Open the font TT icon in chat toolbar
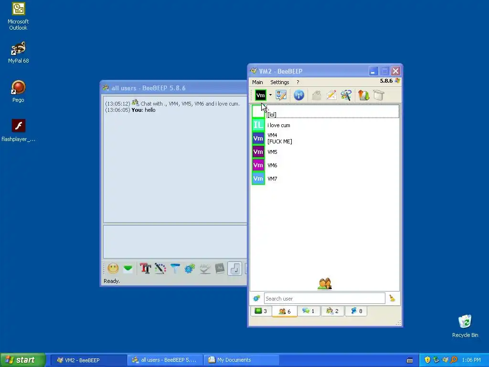 click(145, 269)
